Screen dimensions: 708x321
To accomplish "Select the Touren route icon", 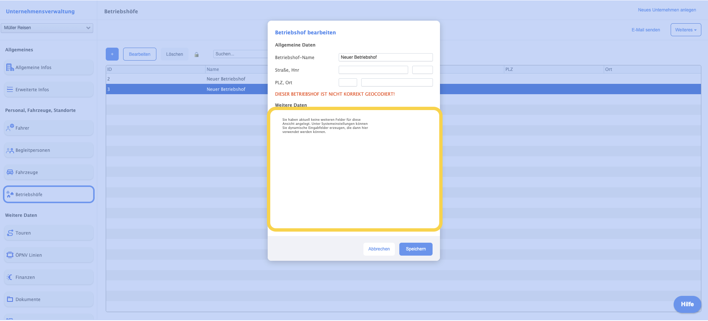I will pyautogui.click(x=10, y=233).
